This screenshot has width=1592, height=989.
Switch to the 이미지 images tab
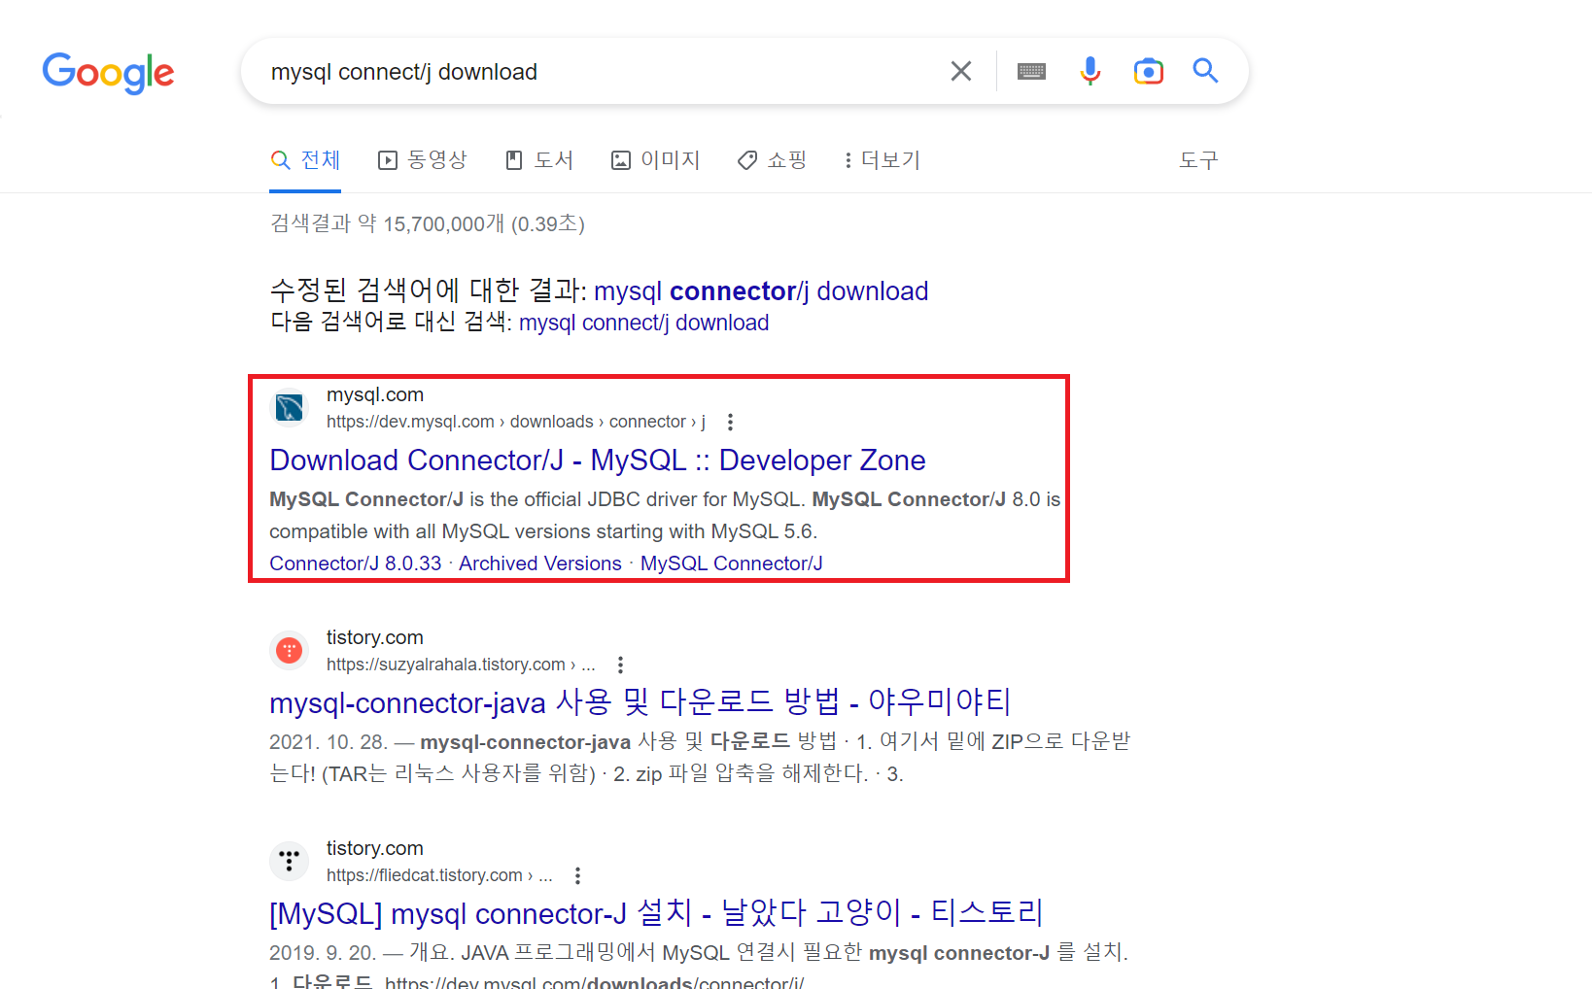pyautogui.click(x=655, y=160)
